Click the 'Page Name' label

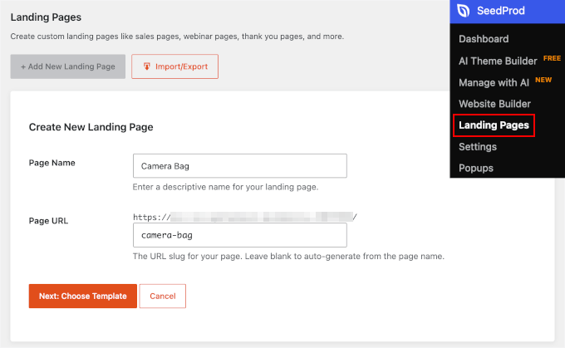coord(52,163)
